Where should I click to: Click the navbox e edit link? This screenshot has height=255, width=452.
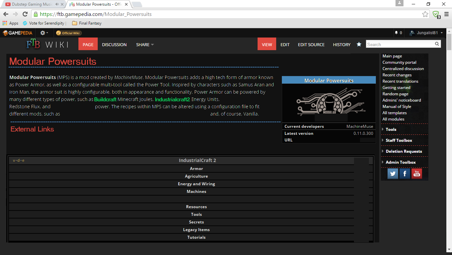[23, 161]
